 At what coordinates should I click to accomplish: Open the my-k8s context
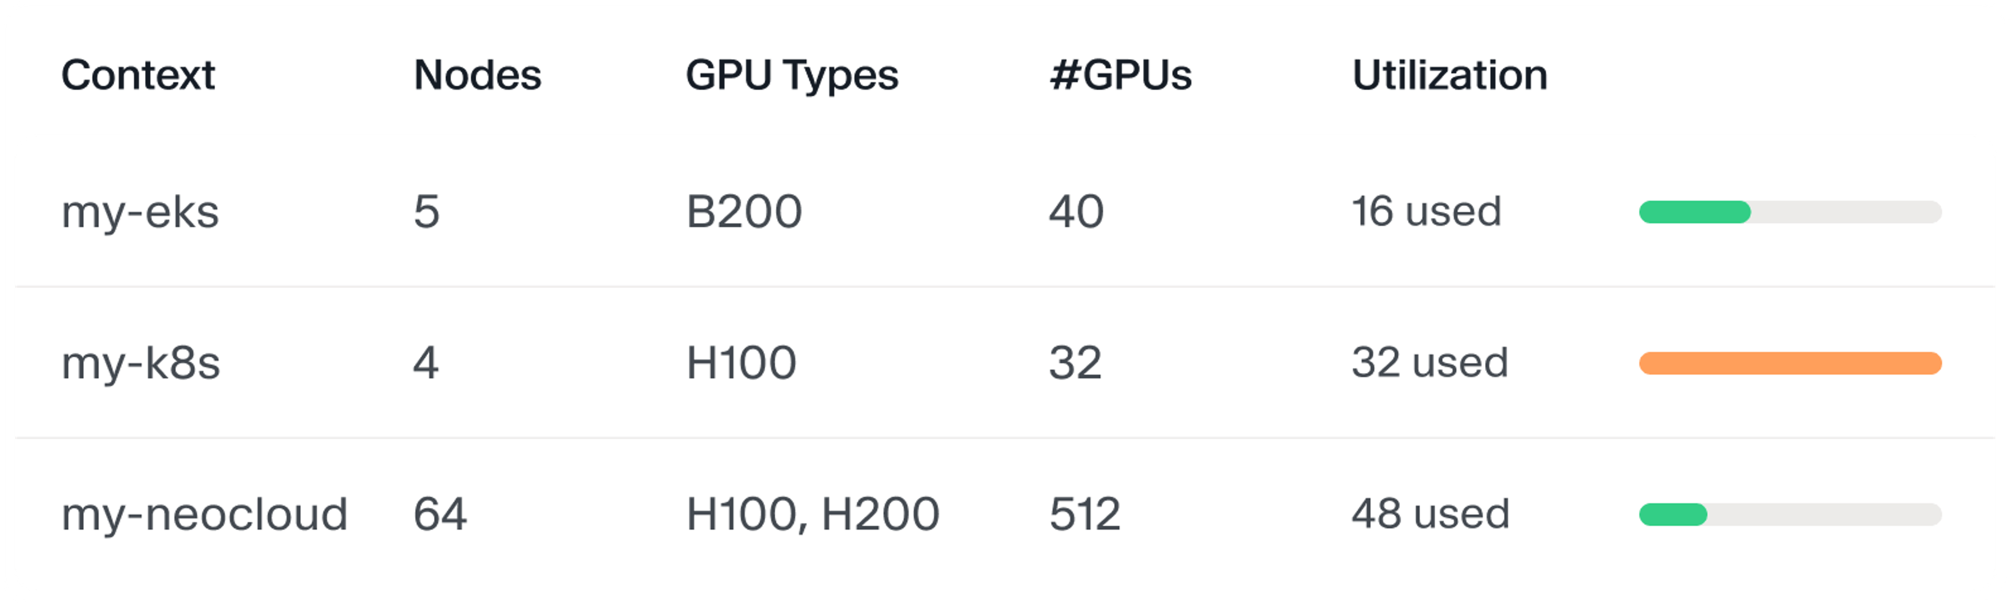click(x=141, y=364)
